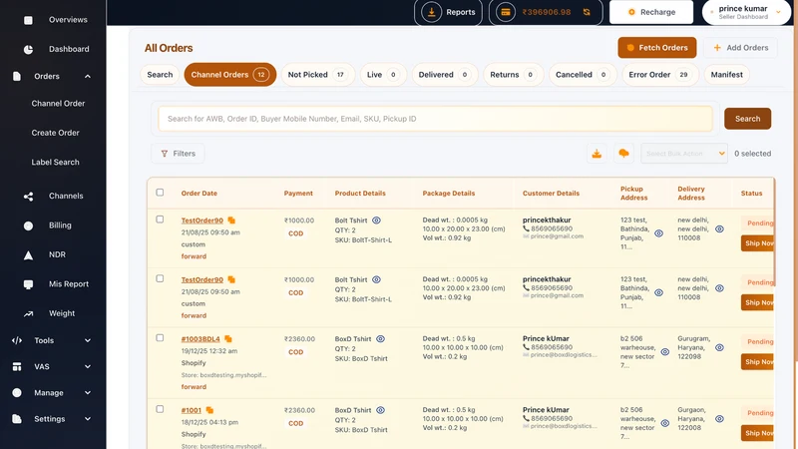Copy order ID of first TestOrder90 row

click(x=231, y=221)
